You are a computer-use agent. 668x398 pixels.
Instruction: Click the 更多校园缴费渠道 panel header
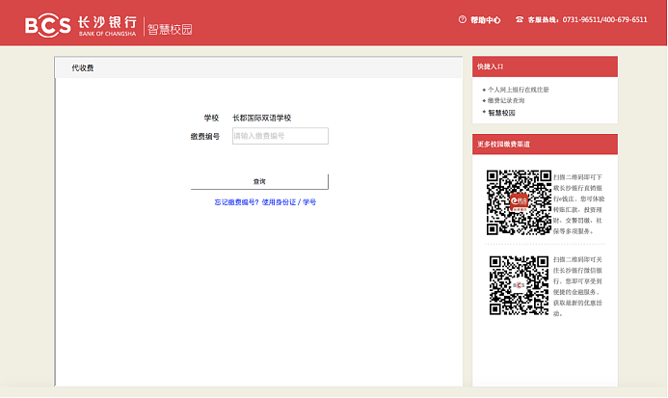coord(545,144)
